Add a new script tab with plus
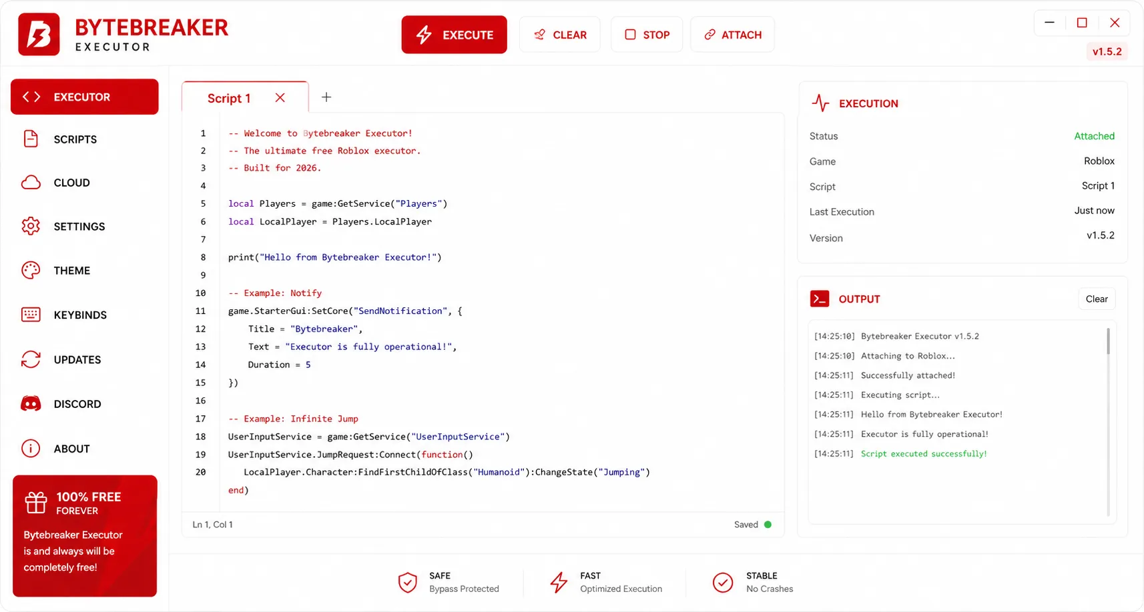The width and height of the screenshot is (1144, 612). pyautogui.click(x=326, y=97)
